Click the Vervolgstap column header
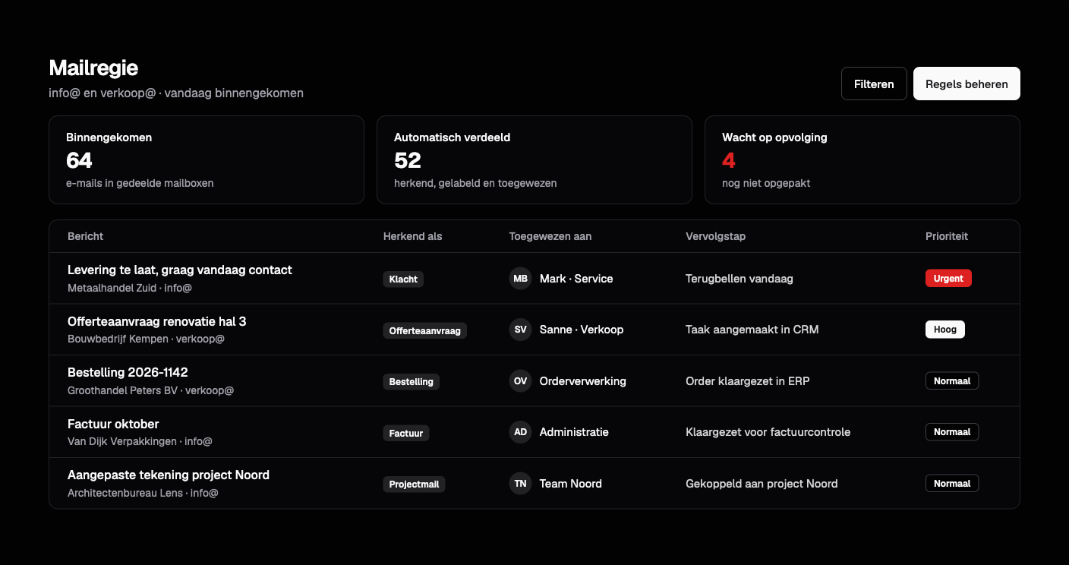Viewport: 1069px width, 565px height. pyautogui.click(x=716, y=236)
